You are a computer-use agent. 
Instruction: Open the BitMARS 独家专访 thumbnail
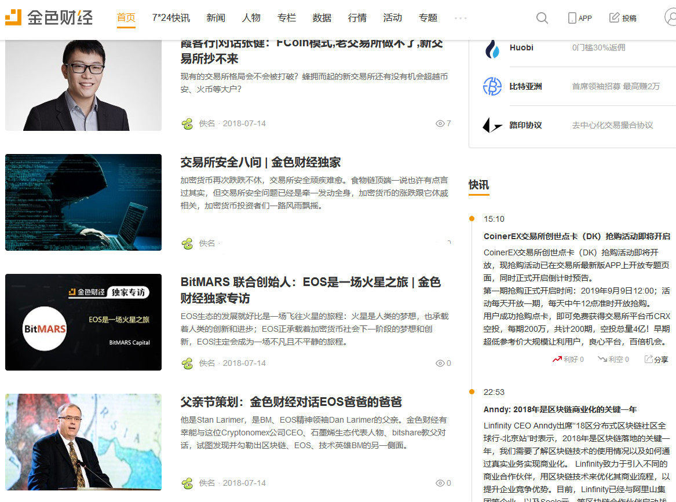point(83,322)
